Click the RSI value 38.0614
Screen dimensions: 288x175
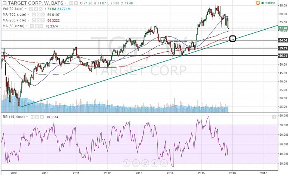tap(52, 117)
